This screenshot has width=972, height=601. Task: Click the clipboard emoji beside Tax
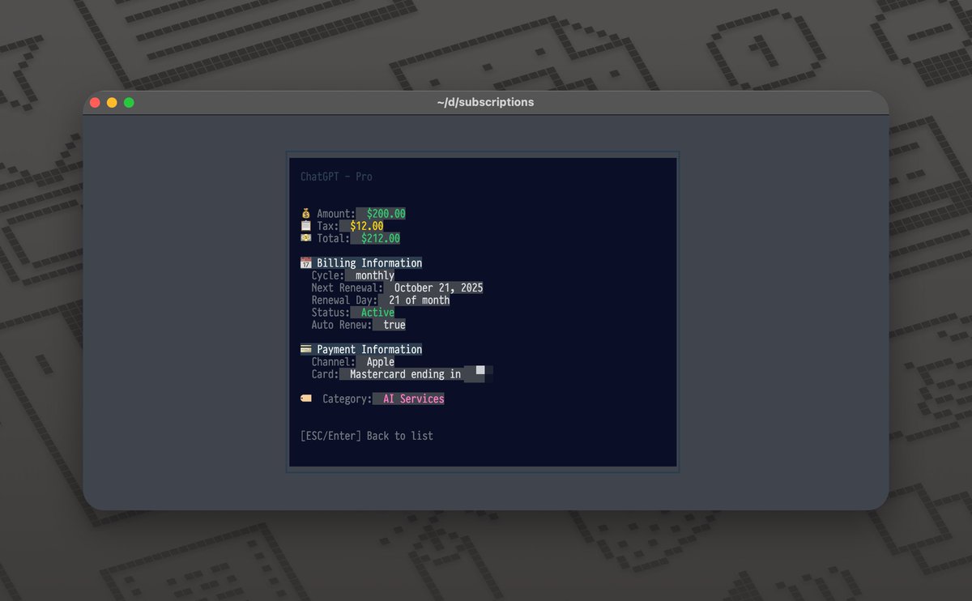pos(305,226)
